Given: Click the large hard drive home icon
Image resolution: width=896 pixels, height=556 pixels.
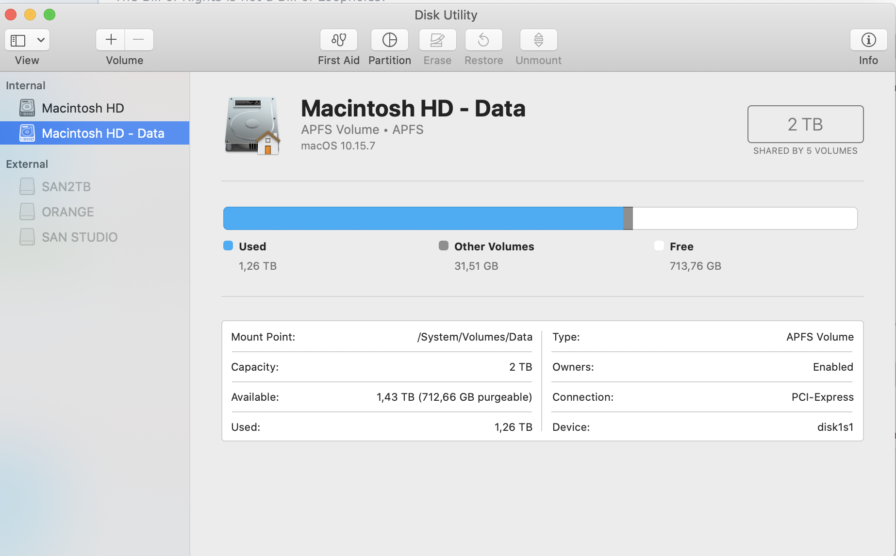Looking at the screenshot, I should 252,126.
